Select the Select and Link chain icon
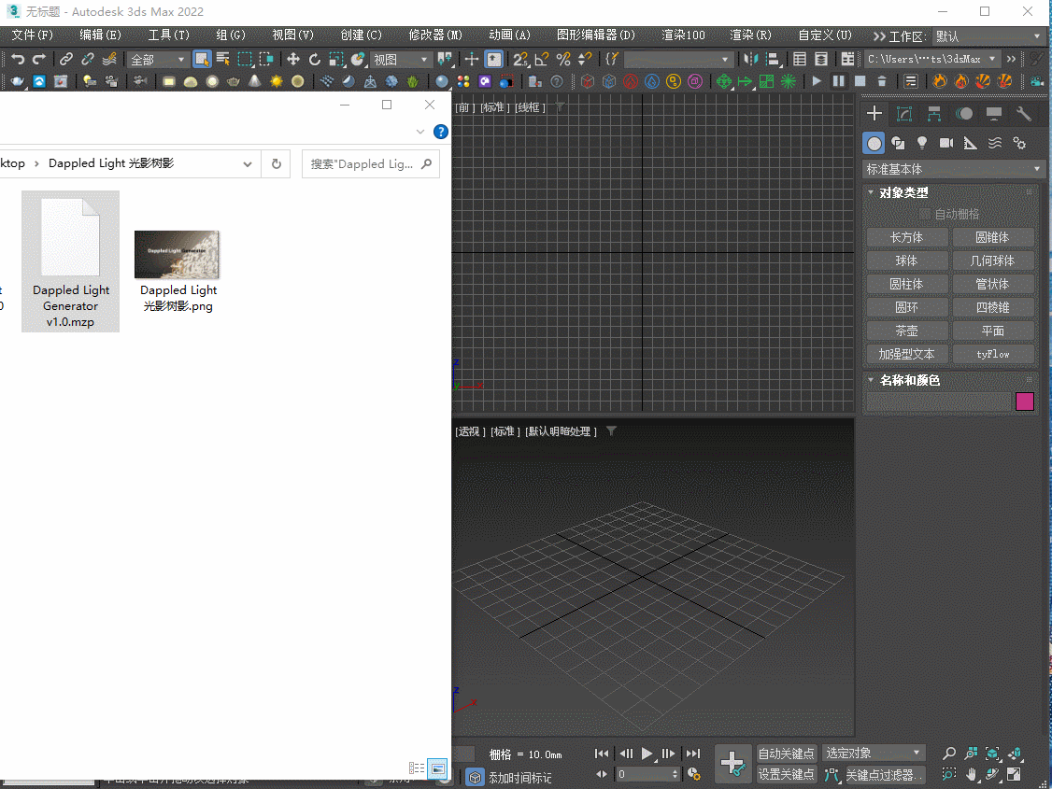1052x789 pixels. (65, 60)
